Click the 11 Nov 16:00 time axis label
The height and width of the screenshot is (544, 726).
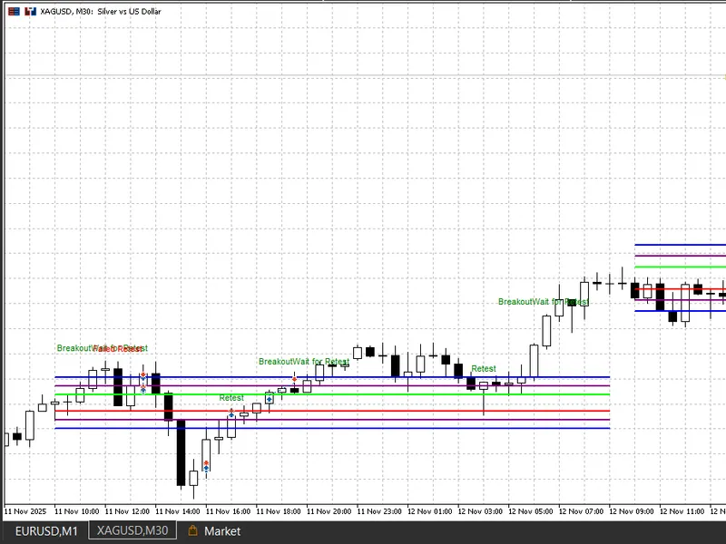click(x=229, y=511)
